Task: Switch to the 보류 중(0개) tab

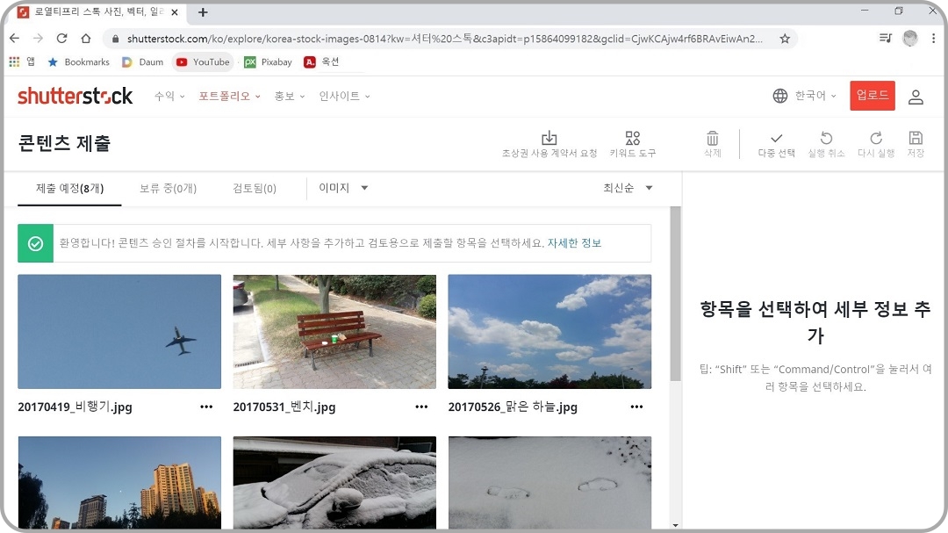Action: pyautogui.click(x=168, y=188)
